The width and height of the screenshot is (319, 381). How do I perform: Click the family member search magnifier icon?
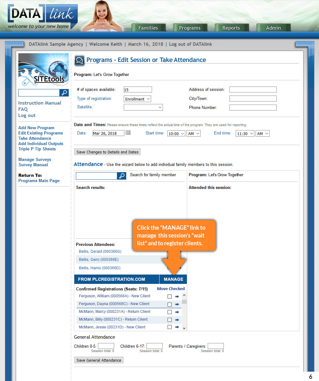122,176
